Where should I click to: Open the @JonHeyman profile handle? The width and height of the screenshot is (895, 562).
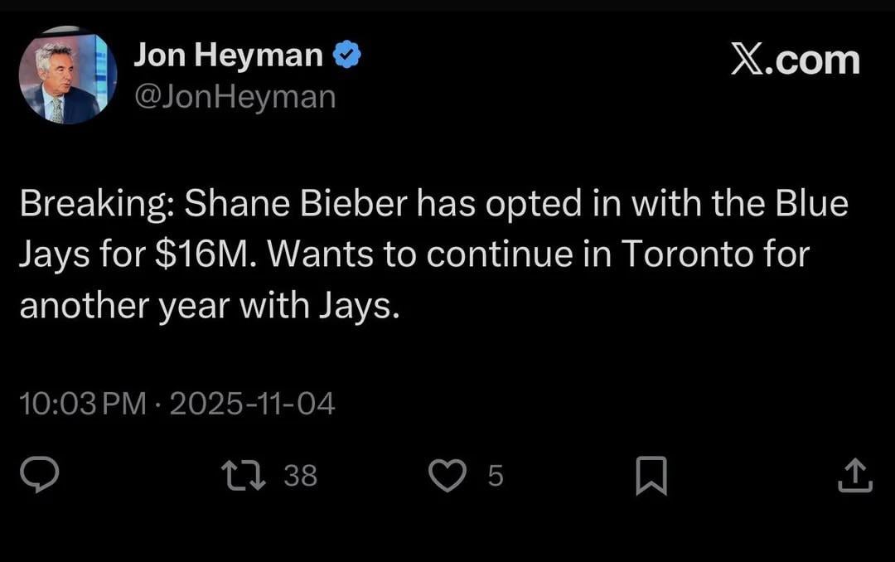tap(235, 96)
